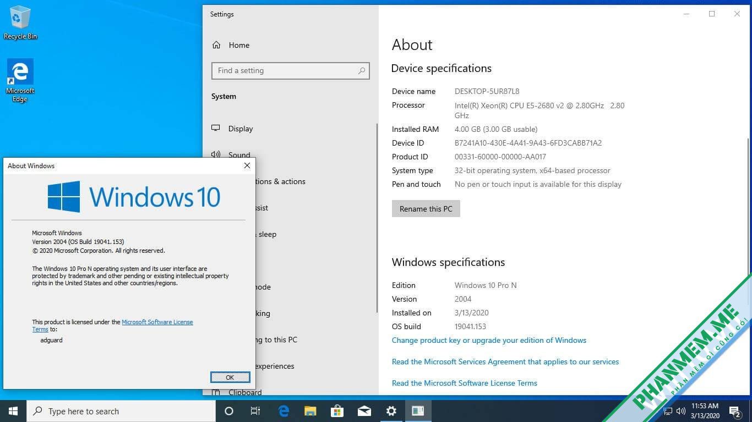Select the Display monitor icon in sidebar
Screen dimensions: 752x422
(216, 128)
